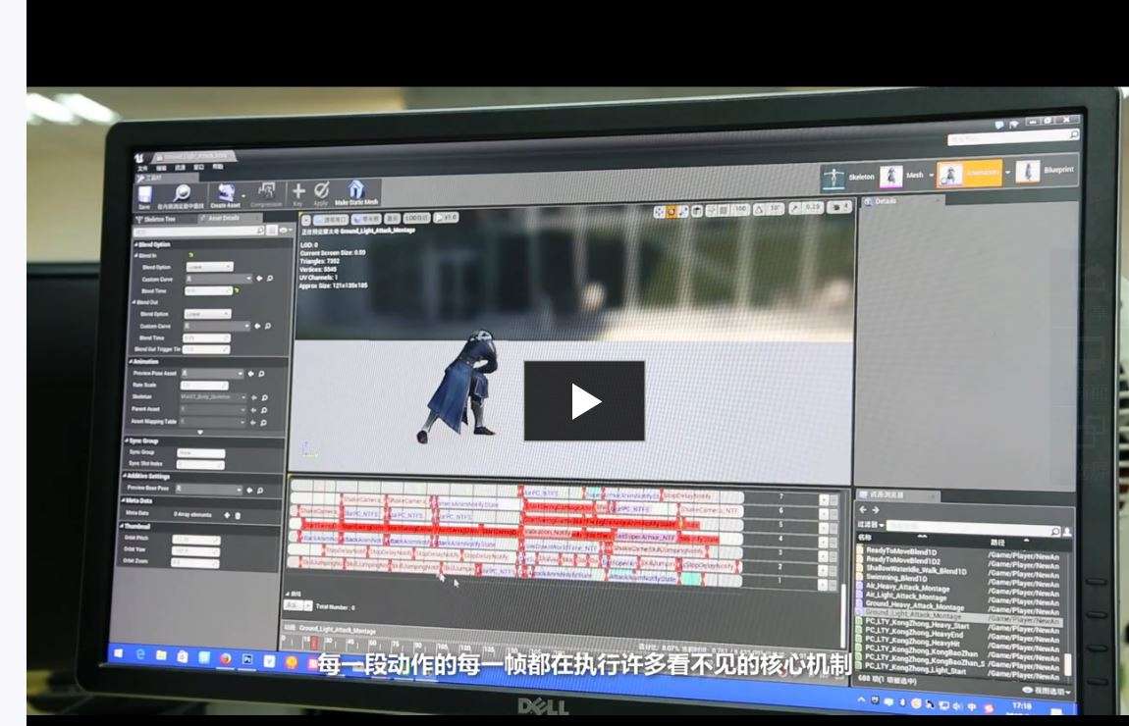Toggle the coordinate system icon in viewport
Image resolution: width=1129 pixels, height=726 pixels.
(696, 211)
